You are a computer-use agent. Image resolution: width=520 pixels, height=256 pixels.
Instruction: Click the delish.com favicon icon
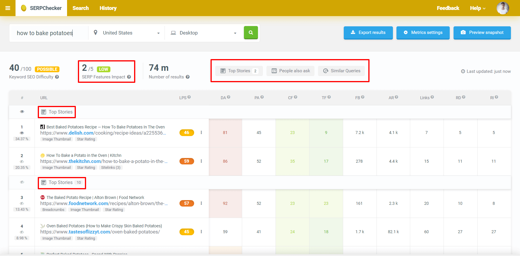pos(42,127)
